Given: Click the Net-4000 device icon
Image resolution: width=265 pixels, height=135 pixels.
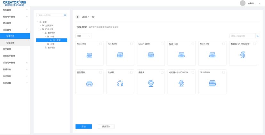Looking at the screenshot, I should pos(89,55).
